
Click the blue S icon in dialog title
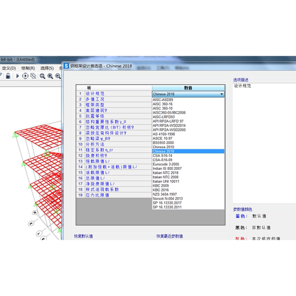[x=66, y=66]
